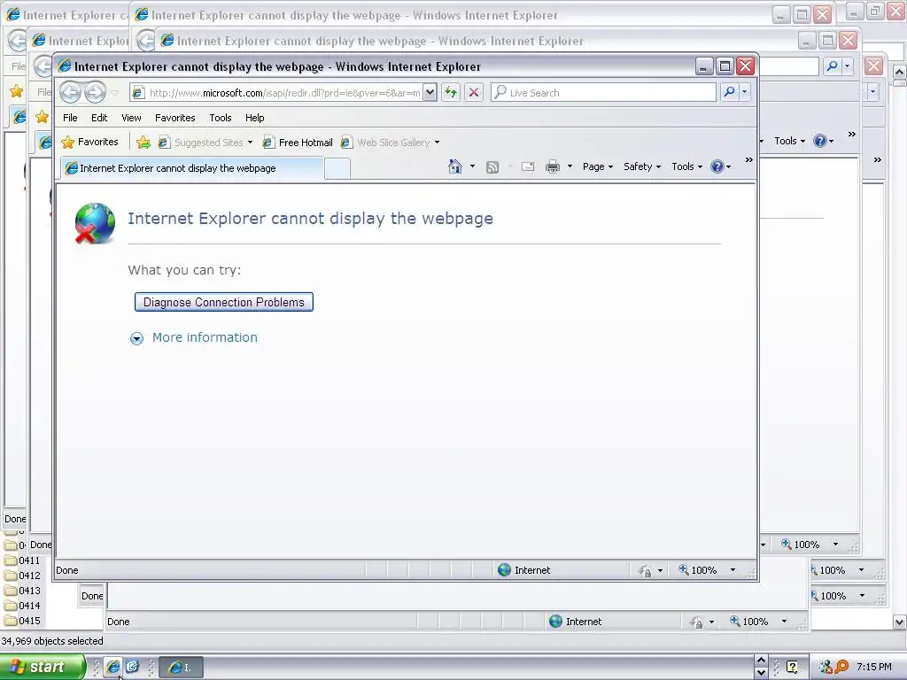
Task: Go back with the Back arrow button
Action: pos(71,92)
